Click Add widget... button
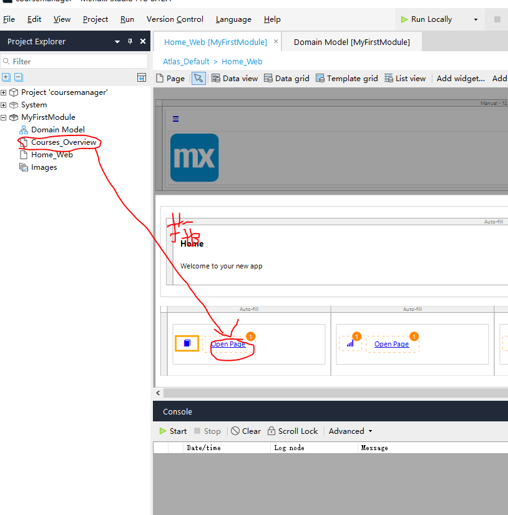This screenshot has width=508, height=515. 461,79
